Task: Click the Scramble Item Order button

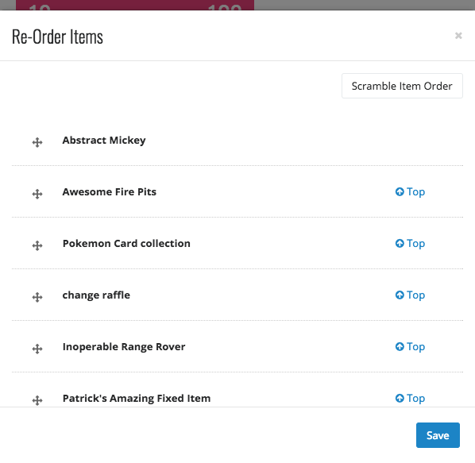Action: [402, 86]
